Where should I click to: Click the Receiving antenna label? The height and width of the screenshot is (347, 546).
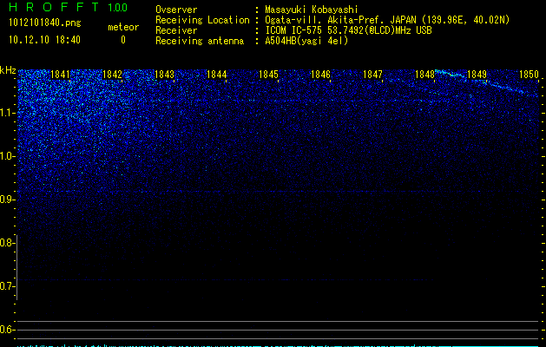(200, 41)
